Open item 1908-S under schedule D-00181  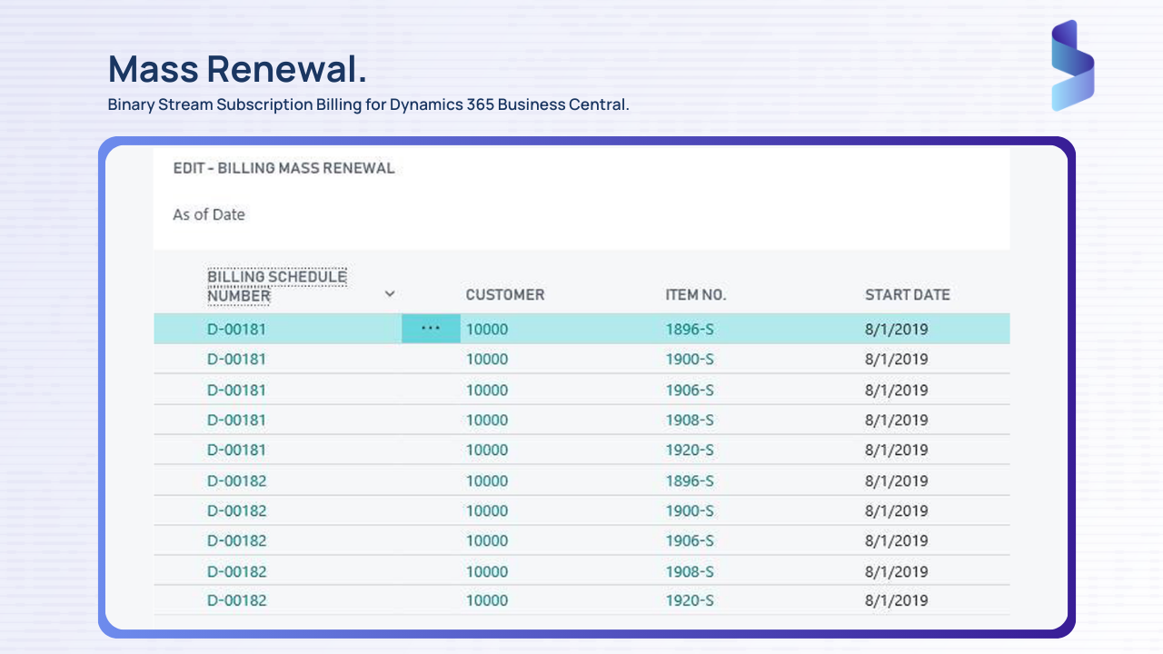point(690,420)
